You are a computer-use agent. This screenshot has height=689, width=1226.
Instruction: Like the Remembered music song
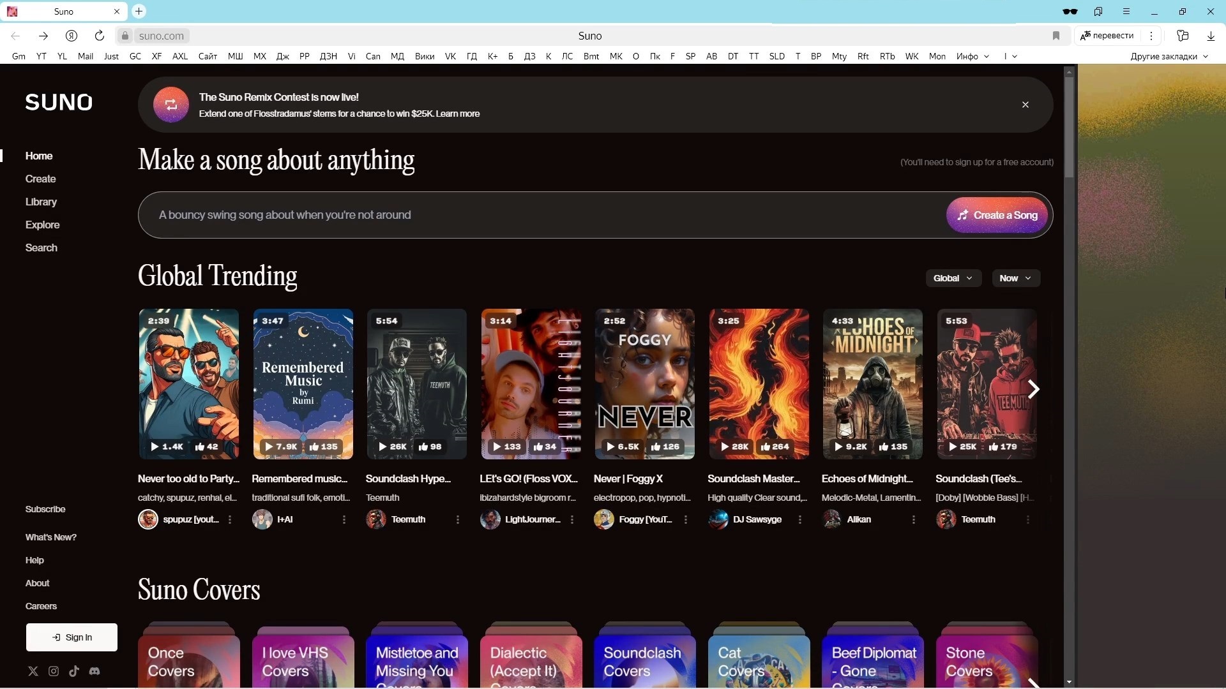pyautogui.click(x=323, y=447)
